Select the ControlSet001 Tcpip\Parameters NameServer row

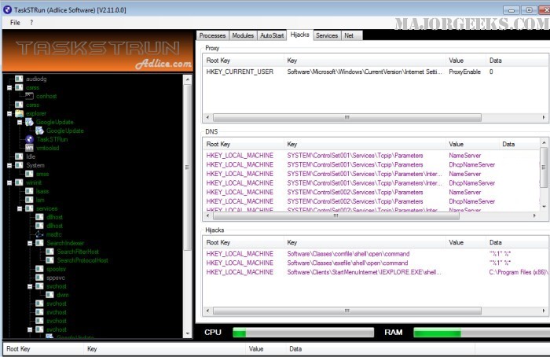[371, 156]
